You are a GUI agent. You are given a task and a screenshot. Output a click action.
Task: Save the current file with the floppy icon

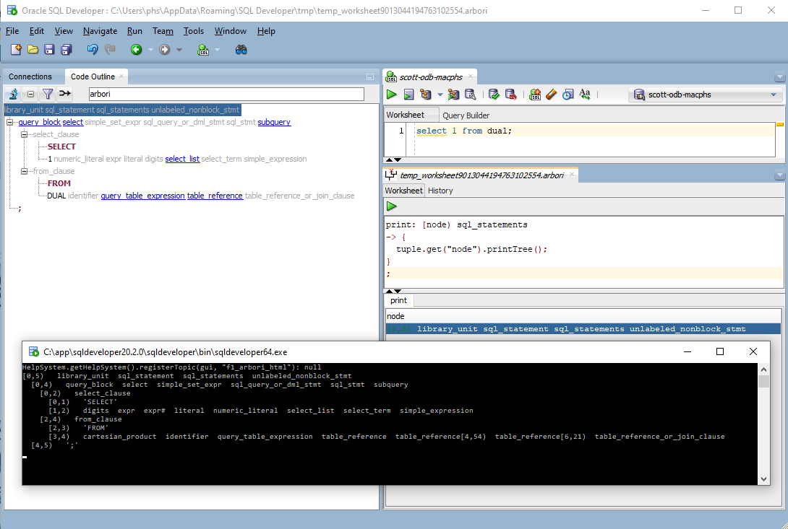(x=48, y=49)
